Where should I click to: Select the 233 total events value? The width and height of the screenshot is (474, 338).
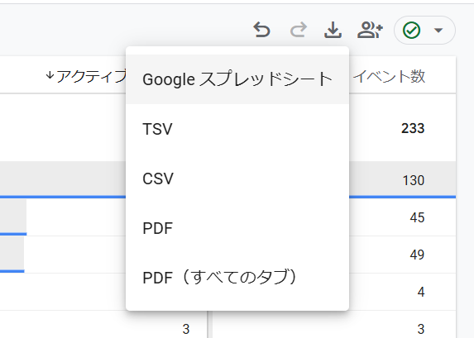413,128
